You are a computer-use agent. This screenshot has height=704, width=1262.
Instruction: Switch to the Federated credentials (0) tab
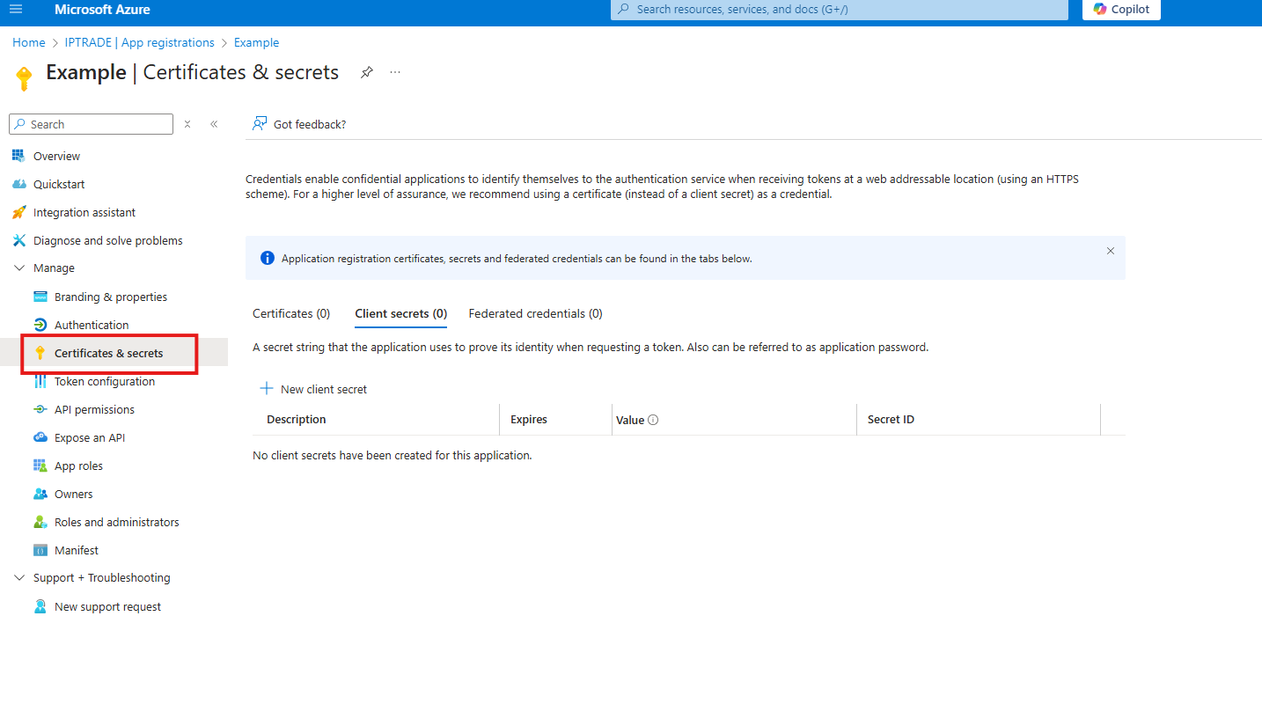[x=535, y=313]
